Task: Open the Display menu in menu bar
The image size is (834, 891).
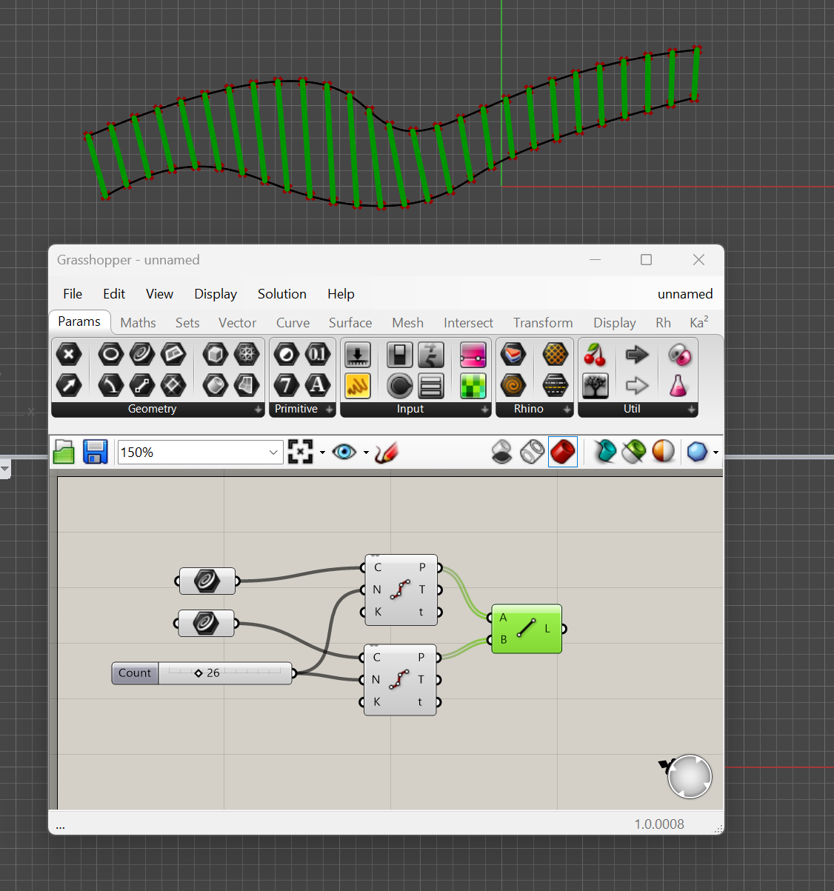Action: coord(216,294)
